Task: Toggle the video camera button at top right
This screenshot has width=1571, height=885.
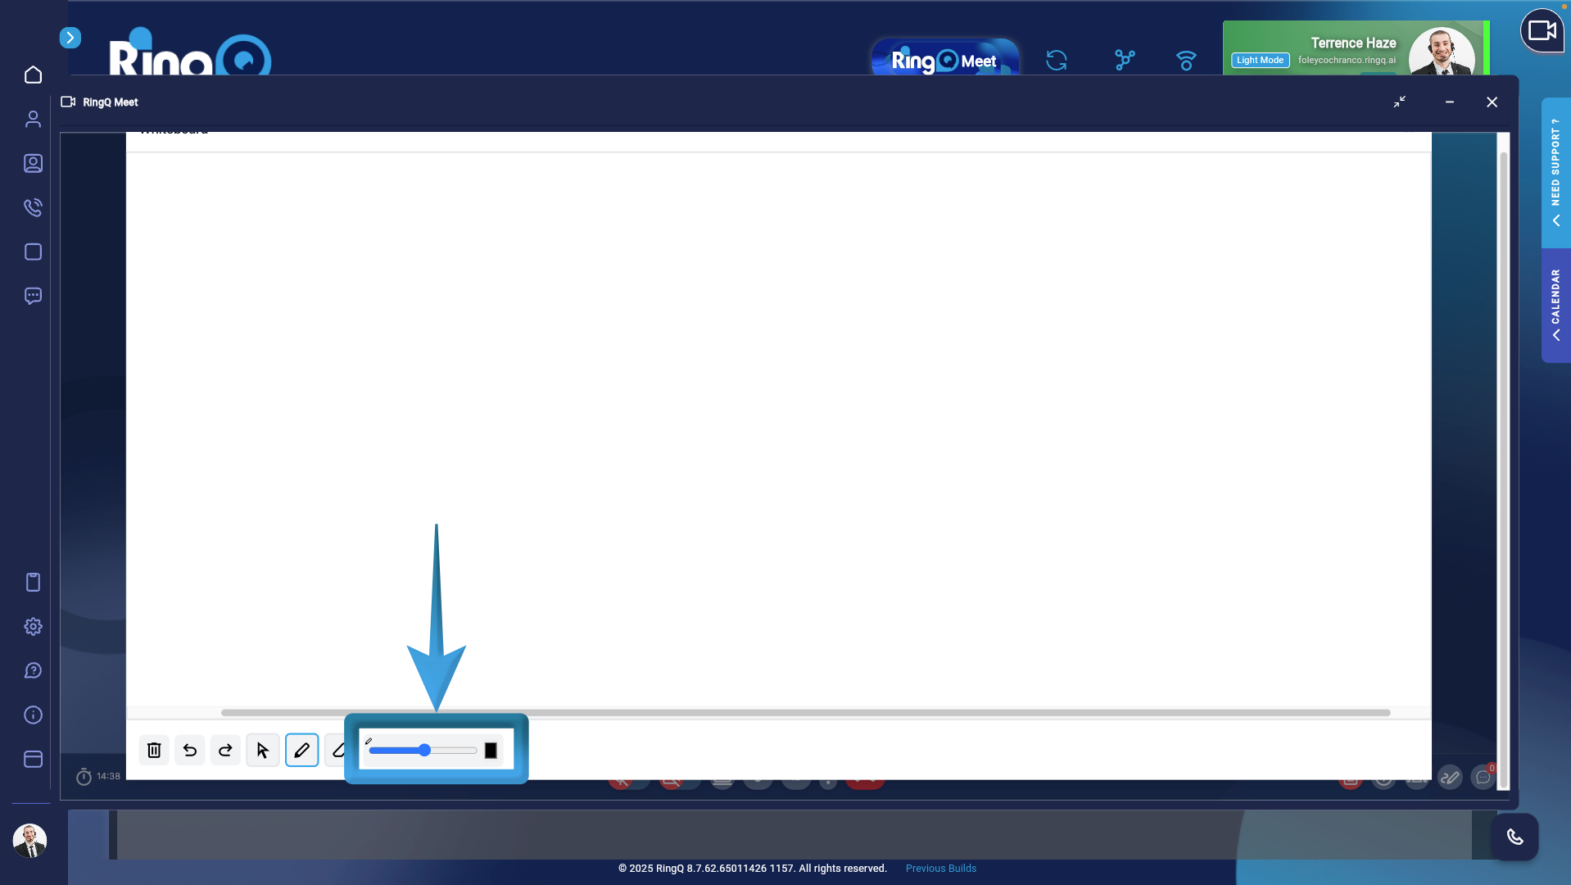Action: click(1542, 31)
